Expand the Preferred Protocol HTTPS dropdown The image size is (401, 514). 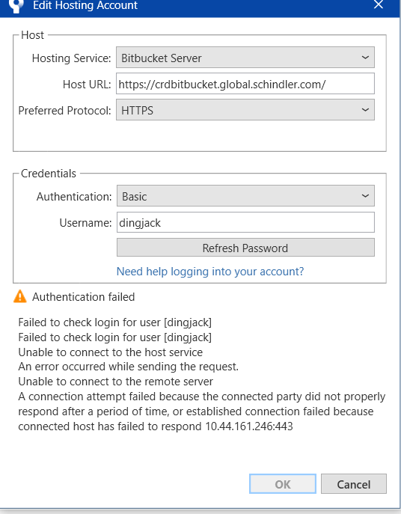(x=245, y=110)
